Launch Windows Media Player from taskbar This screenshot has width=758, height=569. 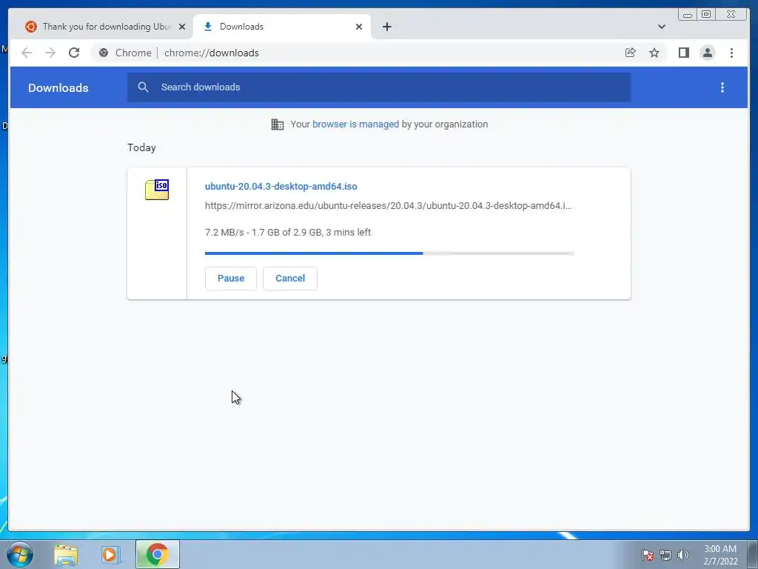111,555
